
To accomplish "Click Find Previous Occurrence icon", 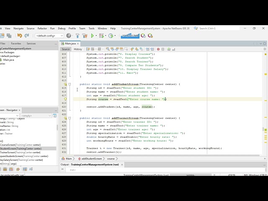I will [x=112, y=49].
